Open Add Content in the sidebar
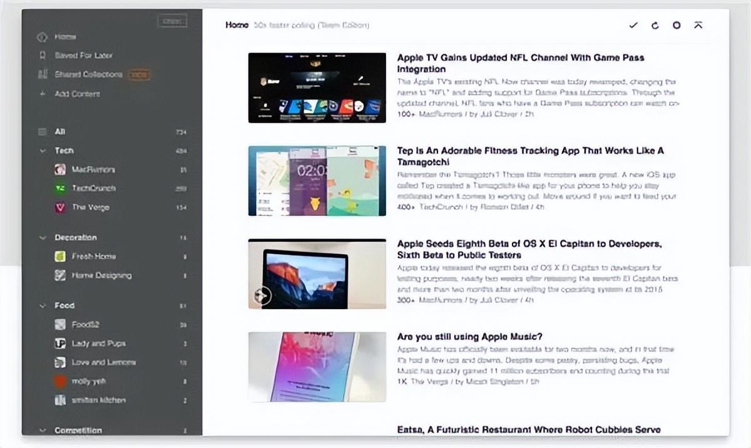 76,94
